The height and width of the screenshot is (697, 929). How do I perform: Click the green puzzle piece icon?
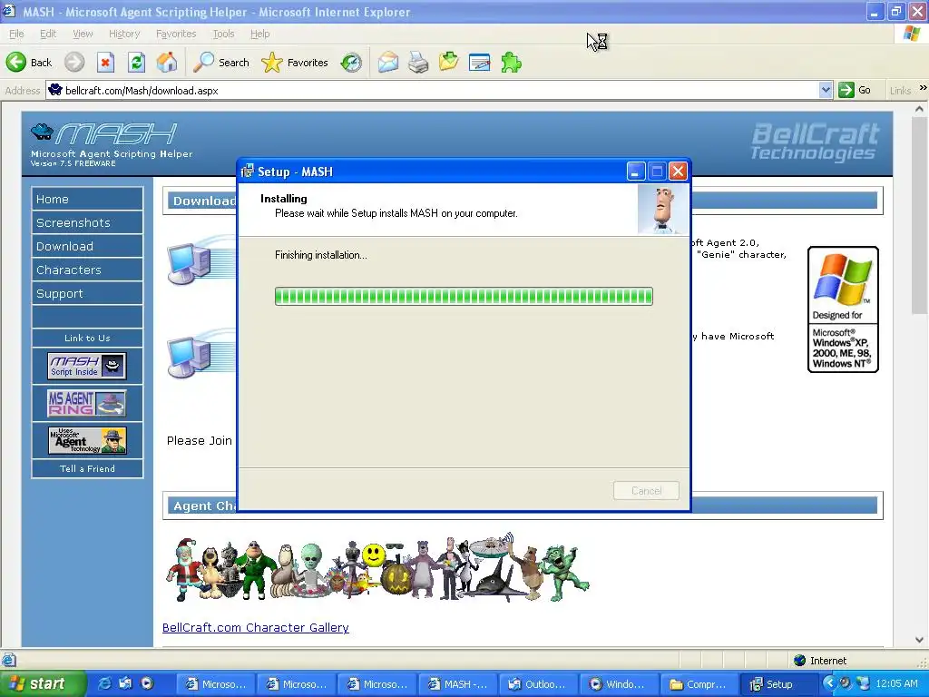511,63
